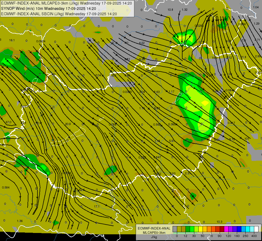This screenshot has height=241, width=262.
Task: Click the ECMWF-INDEX-ANAL label in the legend
Action: 154,228
